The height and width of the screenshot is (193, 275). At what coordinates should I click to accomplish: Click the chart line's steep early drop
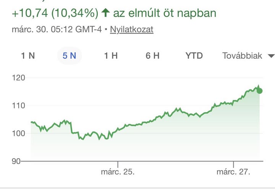pyautogui.click(x=72, y=128)
